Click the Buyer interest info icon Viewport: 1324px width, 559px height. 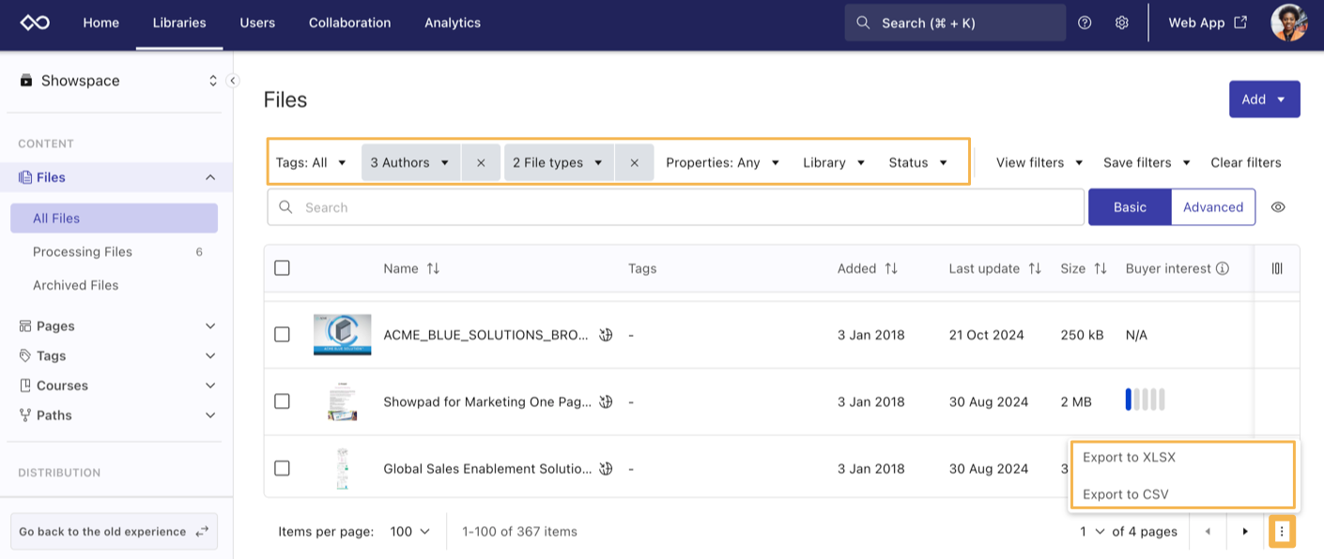pos(1223,268)
